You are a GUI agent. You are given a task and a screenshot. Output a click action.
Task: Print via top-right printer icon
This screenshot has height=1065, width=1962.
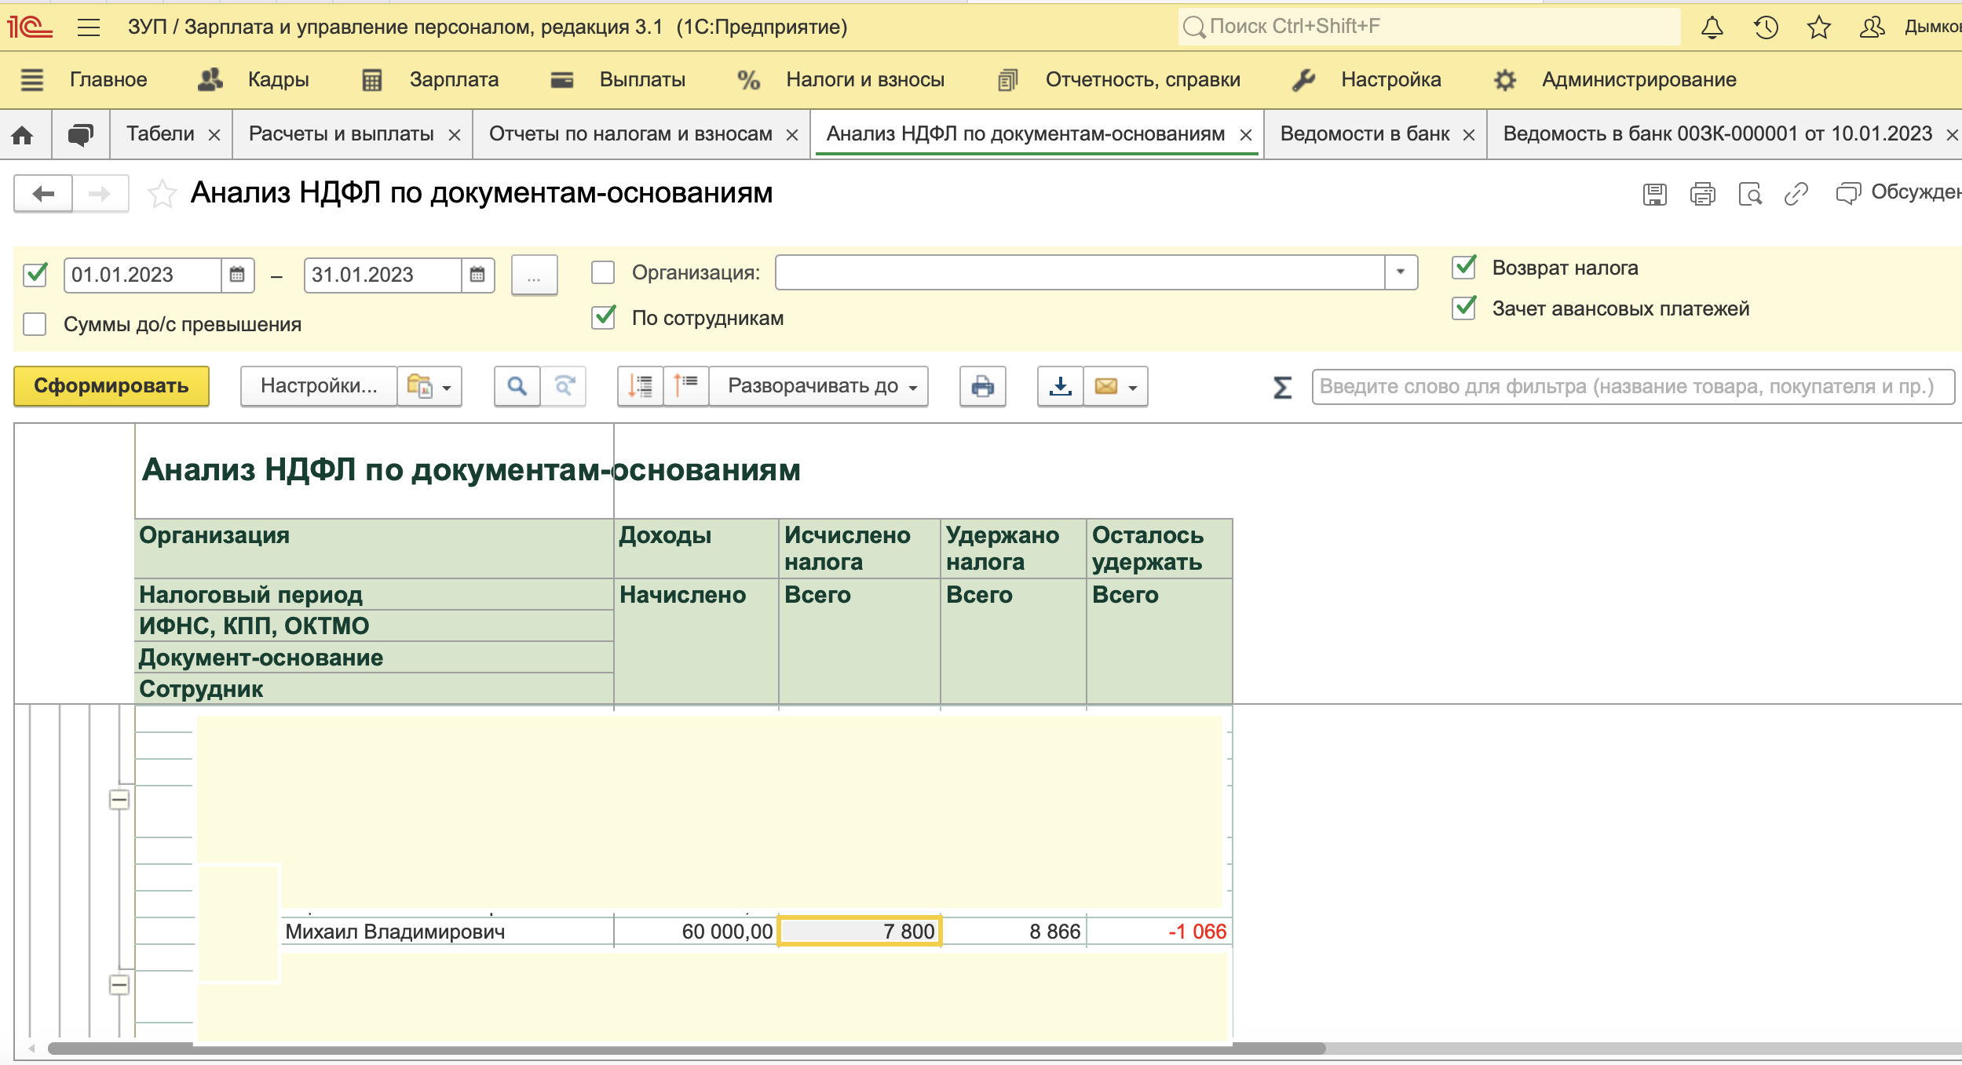point(1702,194)
